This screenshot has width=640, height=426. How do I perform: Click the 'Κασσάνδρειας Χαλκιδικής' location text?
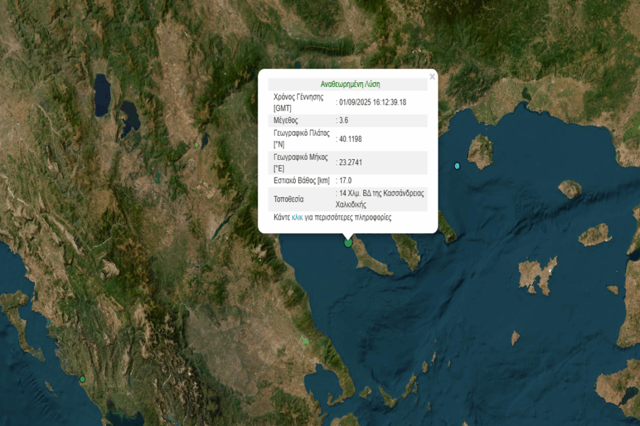(380, 199)
